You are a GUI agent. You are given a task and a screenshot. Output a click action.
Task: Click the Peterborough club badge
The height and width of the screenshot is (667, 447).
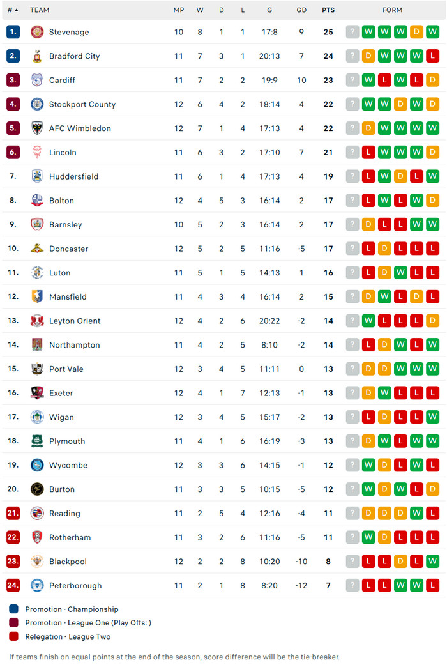(37, 586)
